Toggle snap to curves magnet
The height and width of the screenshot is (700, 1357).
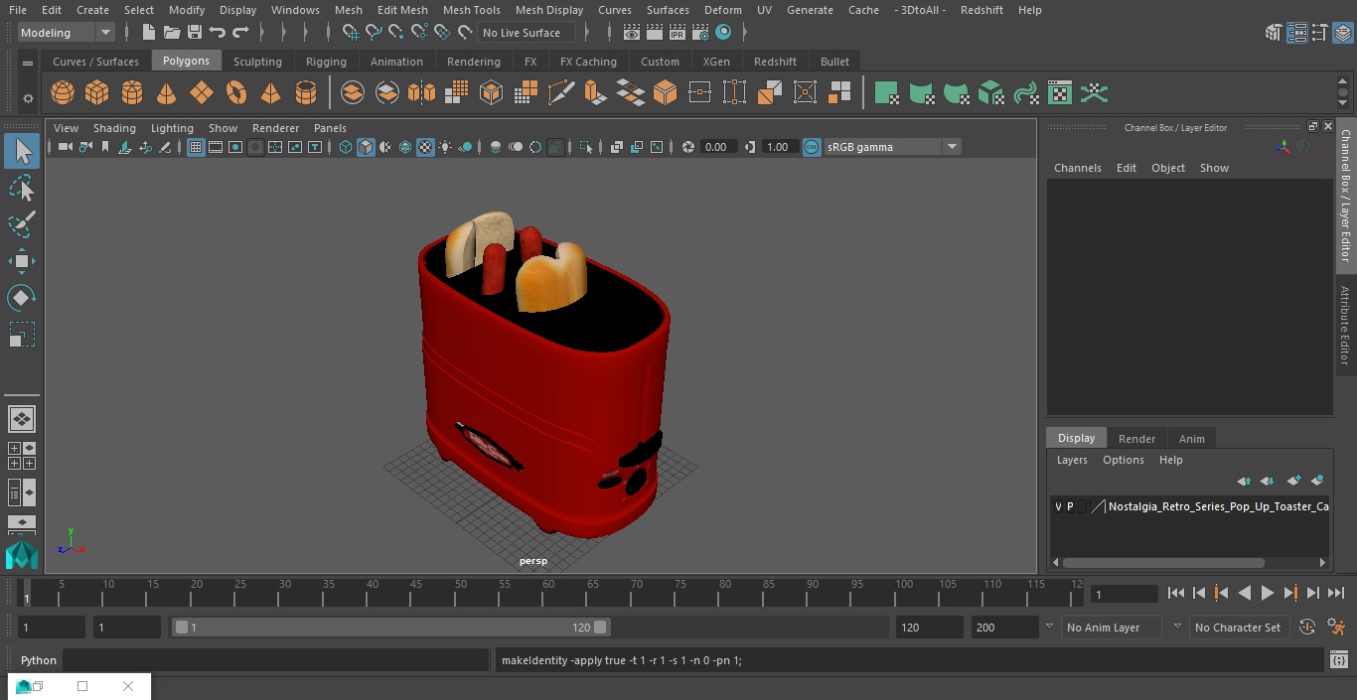(x=374, y=33)
